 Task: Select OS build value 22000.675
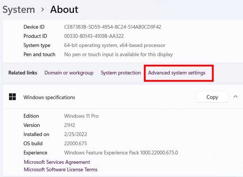point(75,143)
